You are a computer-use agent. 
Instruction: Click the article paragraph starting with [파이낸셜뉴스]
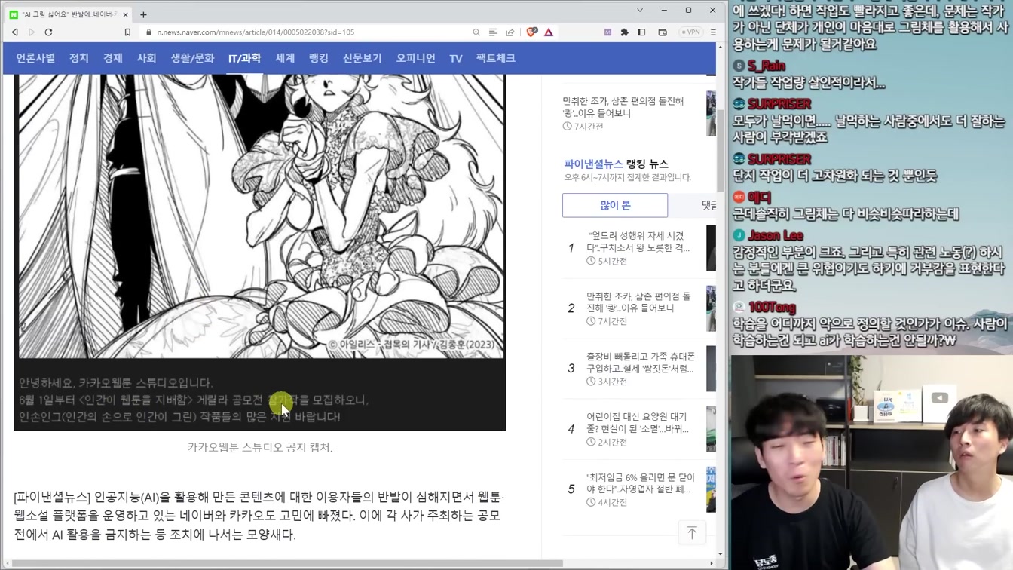tap(259, 516)
